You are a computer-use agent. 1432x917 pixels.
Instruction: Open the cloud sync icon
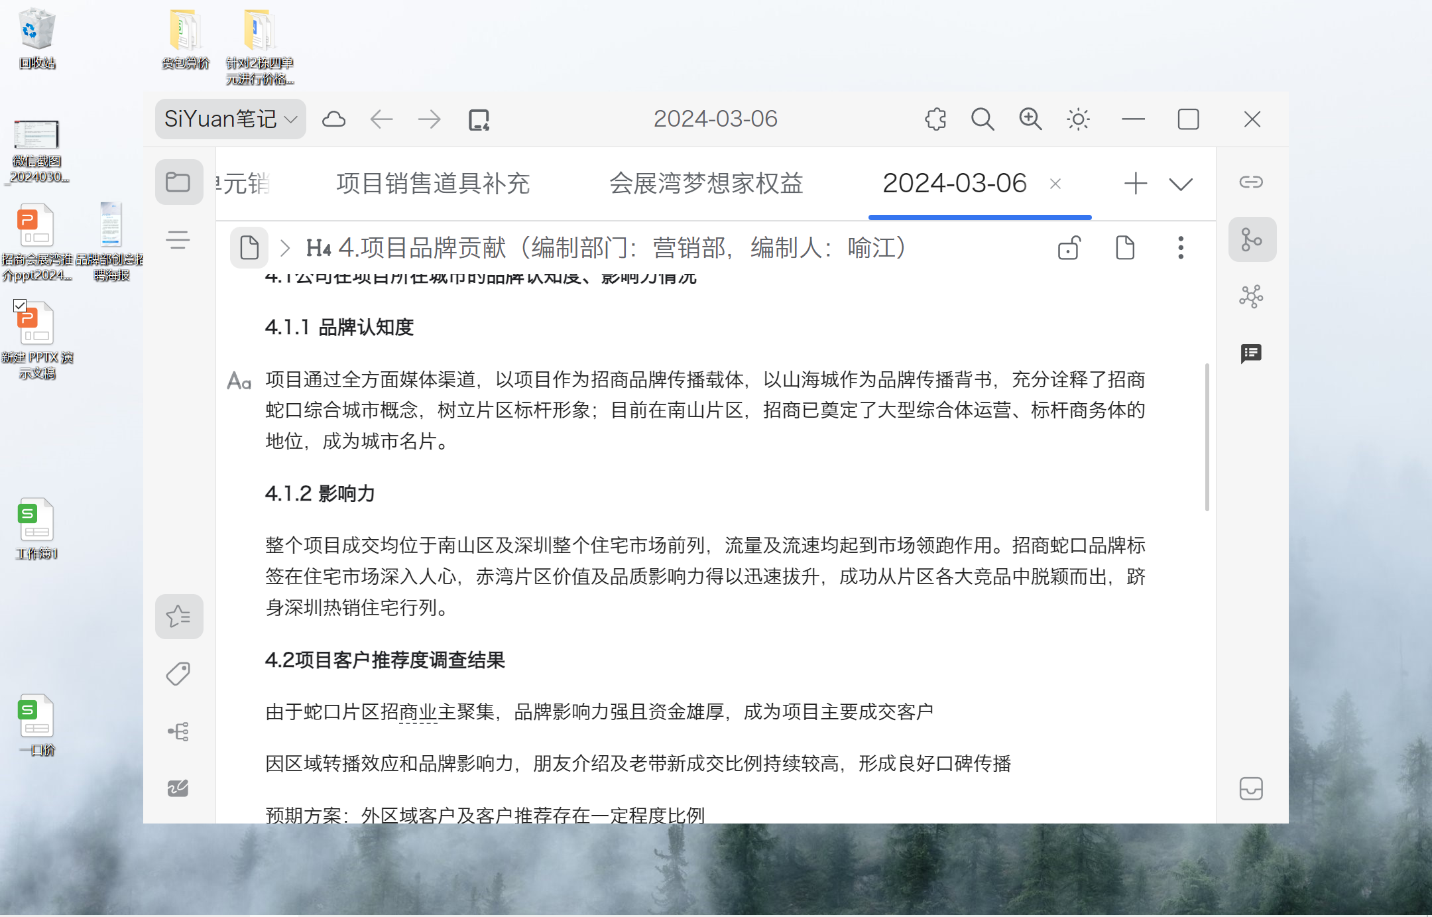click(x=333, y=119)
